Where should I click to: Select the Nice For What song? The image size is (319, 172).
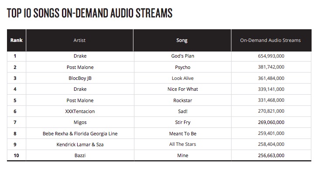point(182,89)
